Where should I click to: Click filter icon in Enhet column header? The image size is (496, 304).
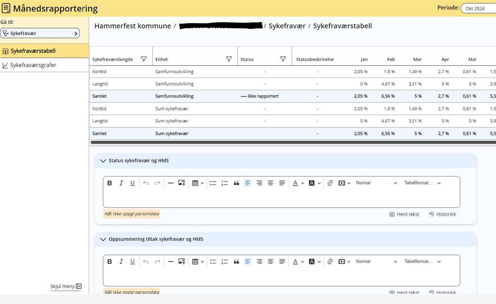[x=229, y=59]
